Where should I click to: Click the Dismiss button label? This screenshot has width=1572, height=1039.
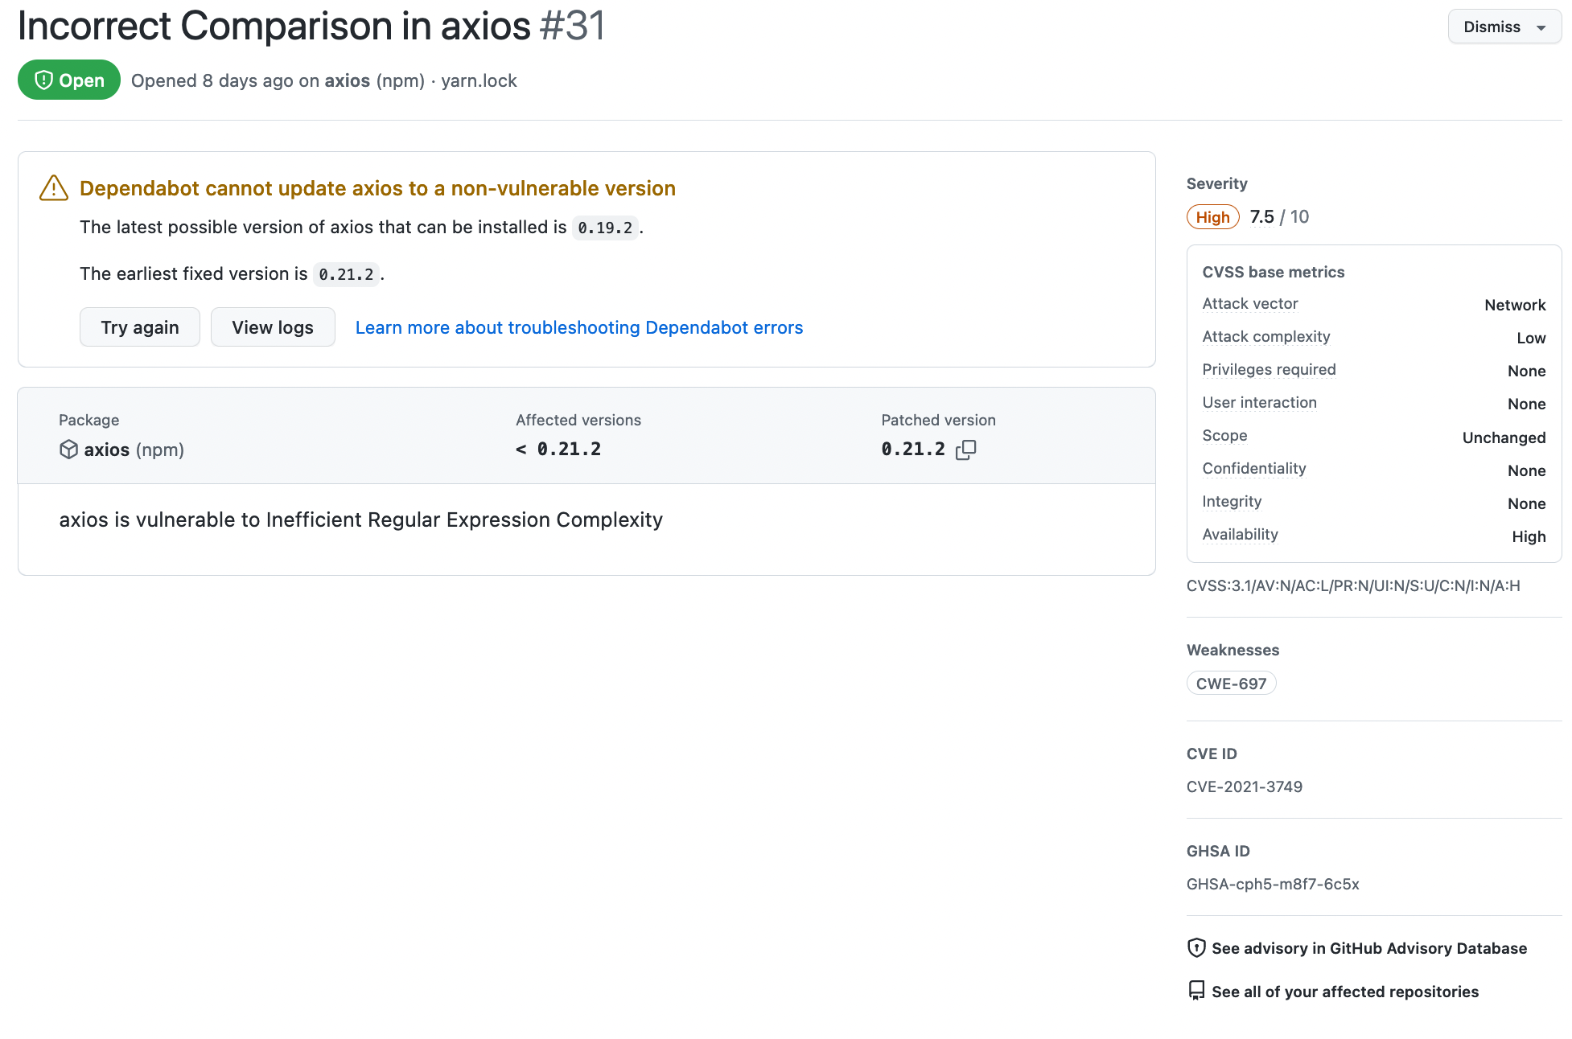1492,26
